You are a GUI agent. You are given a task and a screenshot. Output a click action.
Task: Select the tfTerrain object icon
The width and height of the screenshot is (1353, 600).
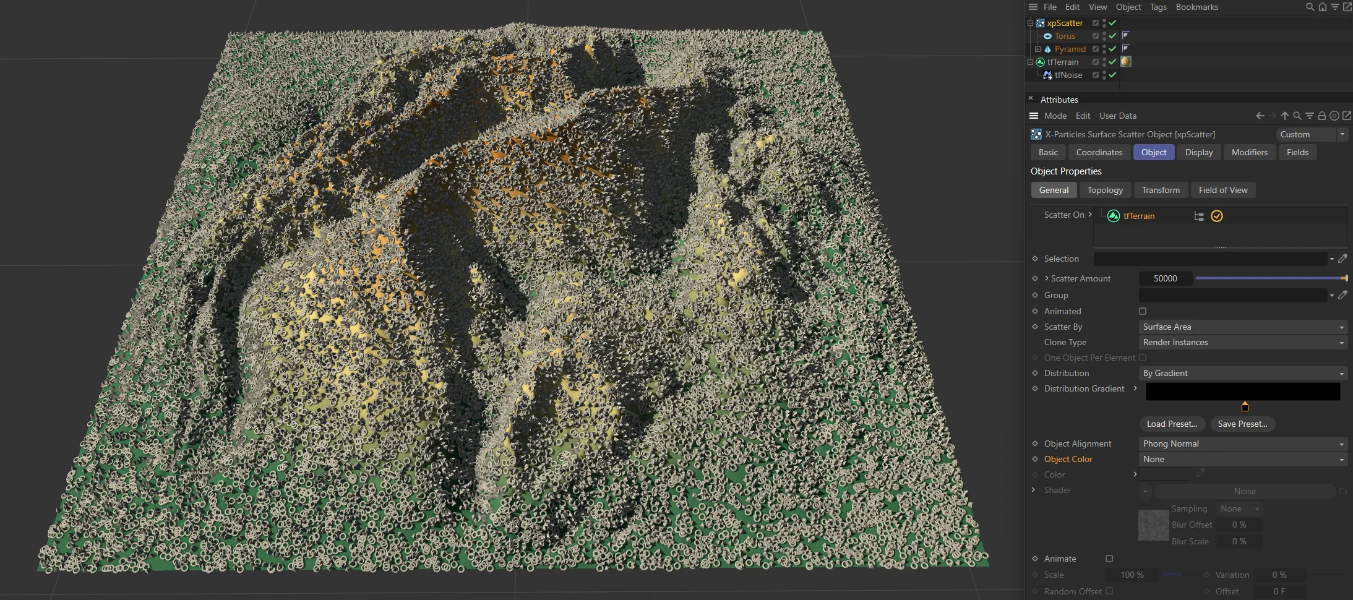[1041, 62]
